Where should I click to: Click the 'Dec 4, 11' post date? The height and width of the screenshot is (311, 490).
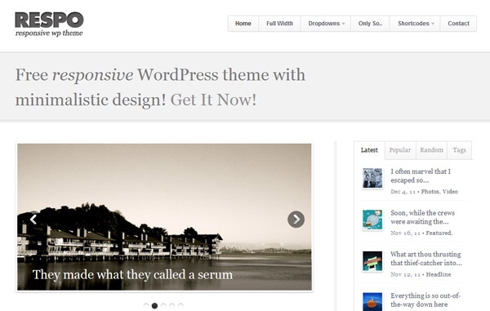pos(403,192)
